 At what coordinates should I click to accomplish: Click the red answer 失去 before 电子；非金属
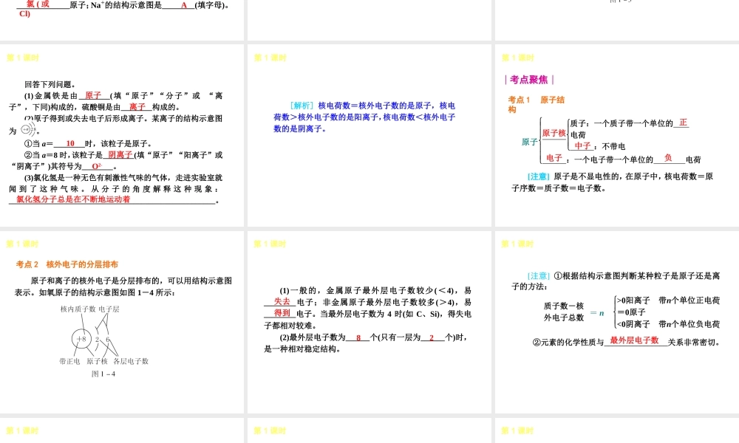[x=282, y=302]
